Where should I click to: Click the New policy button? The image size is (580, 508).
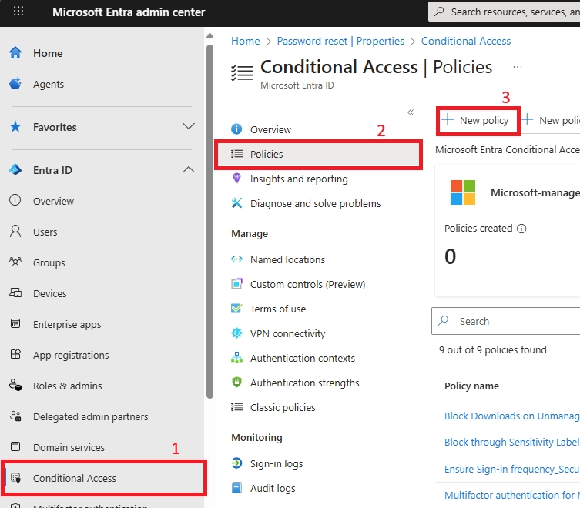tap(476, 121)
